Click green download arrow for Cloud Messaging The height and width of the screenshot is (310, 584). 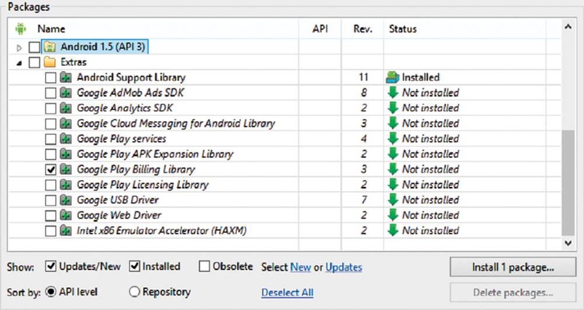(x=393, y=123)
